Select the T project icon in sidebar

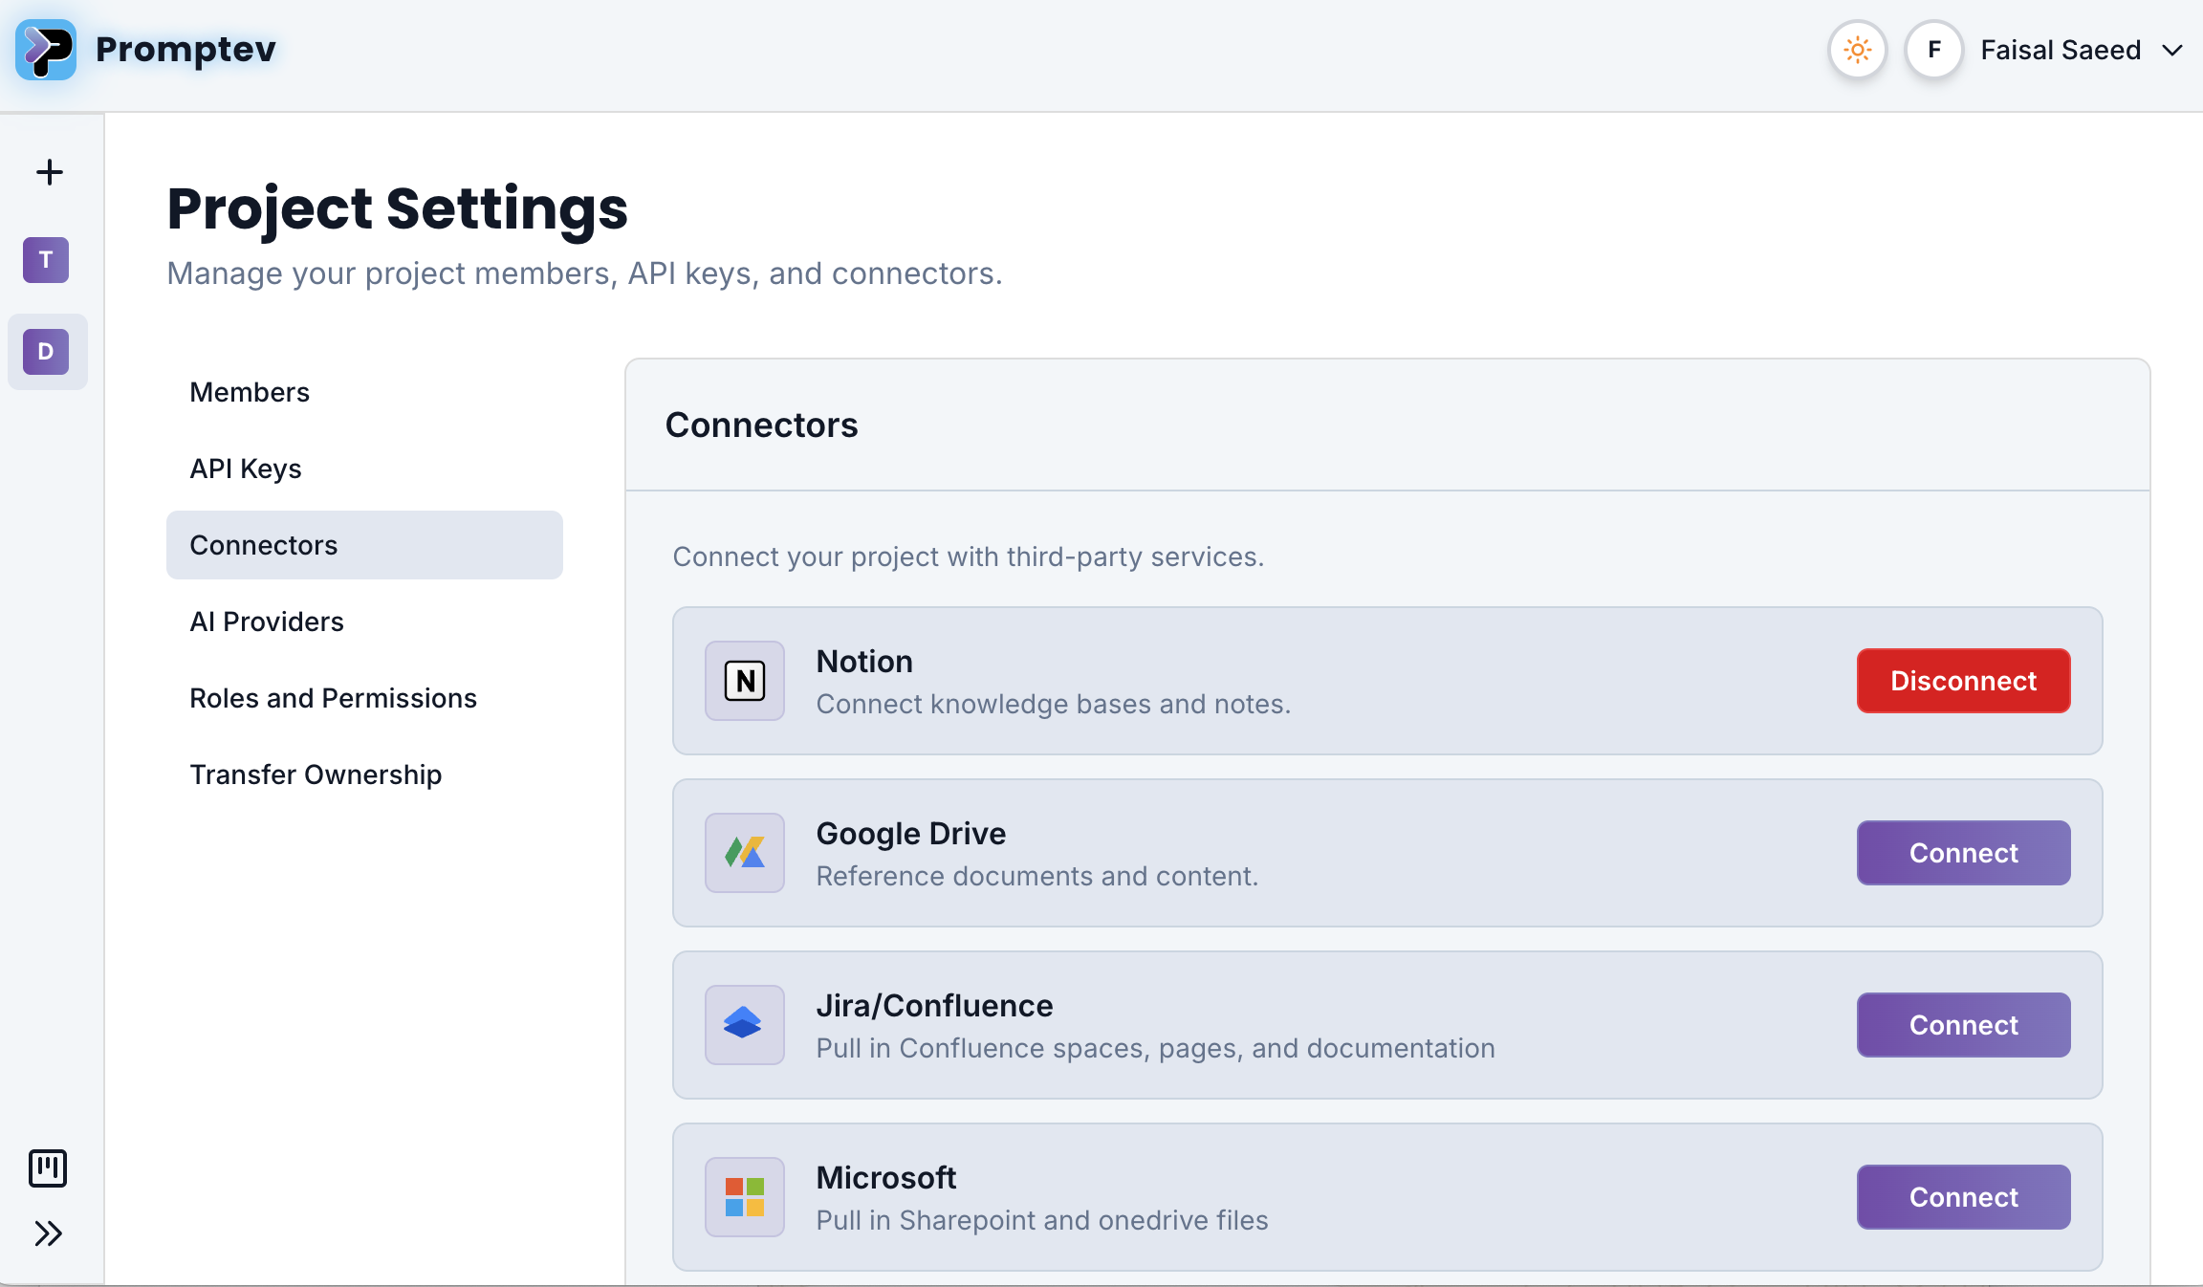(x=46, y=260)
